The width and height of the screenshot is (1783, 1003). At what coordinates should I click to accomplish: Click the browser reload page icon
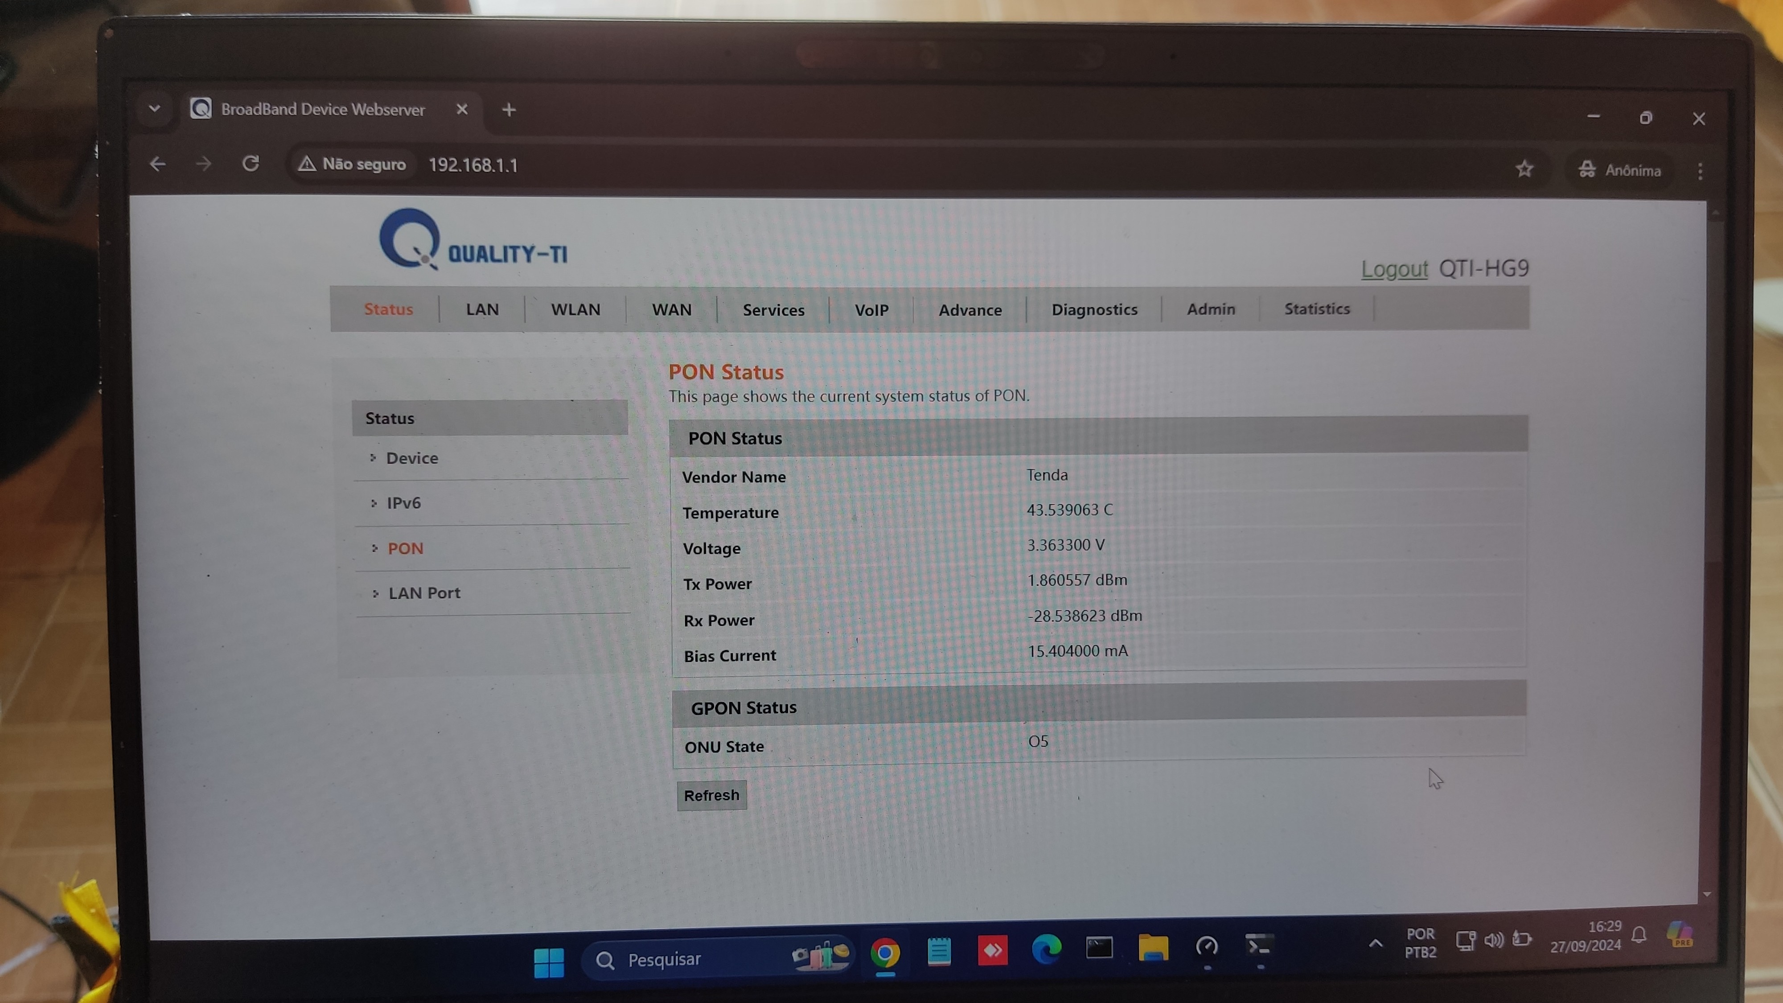point(251,164)
